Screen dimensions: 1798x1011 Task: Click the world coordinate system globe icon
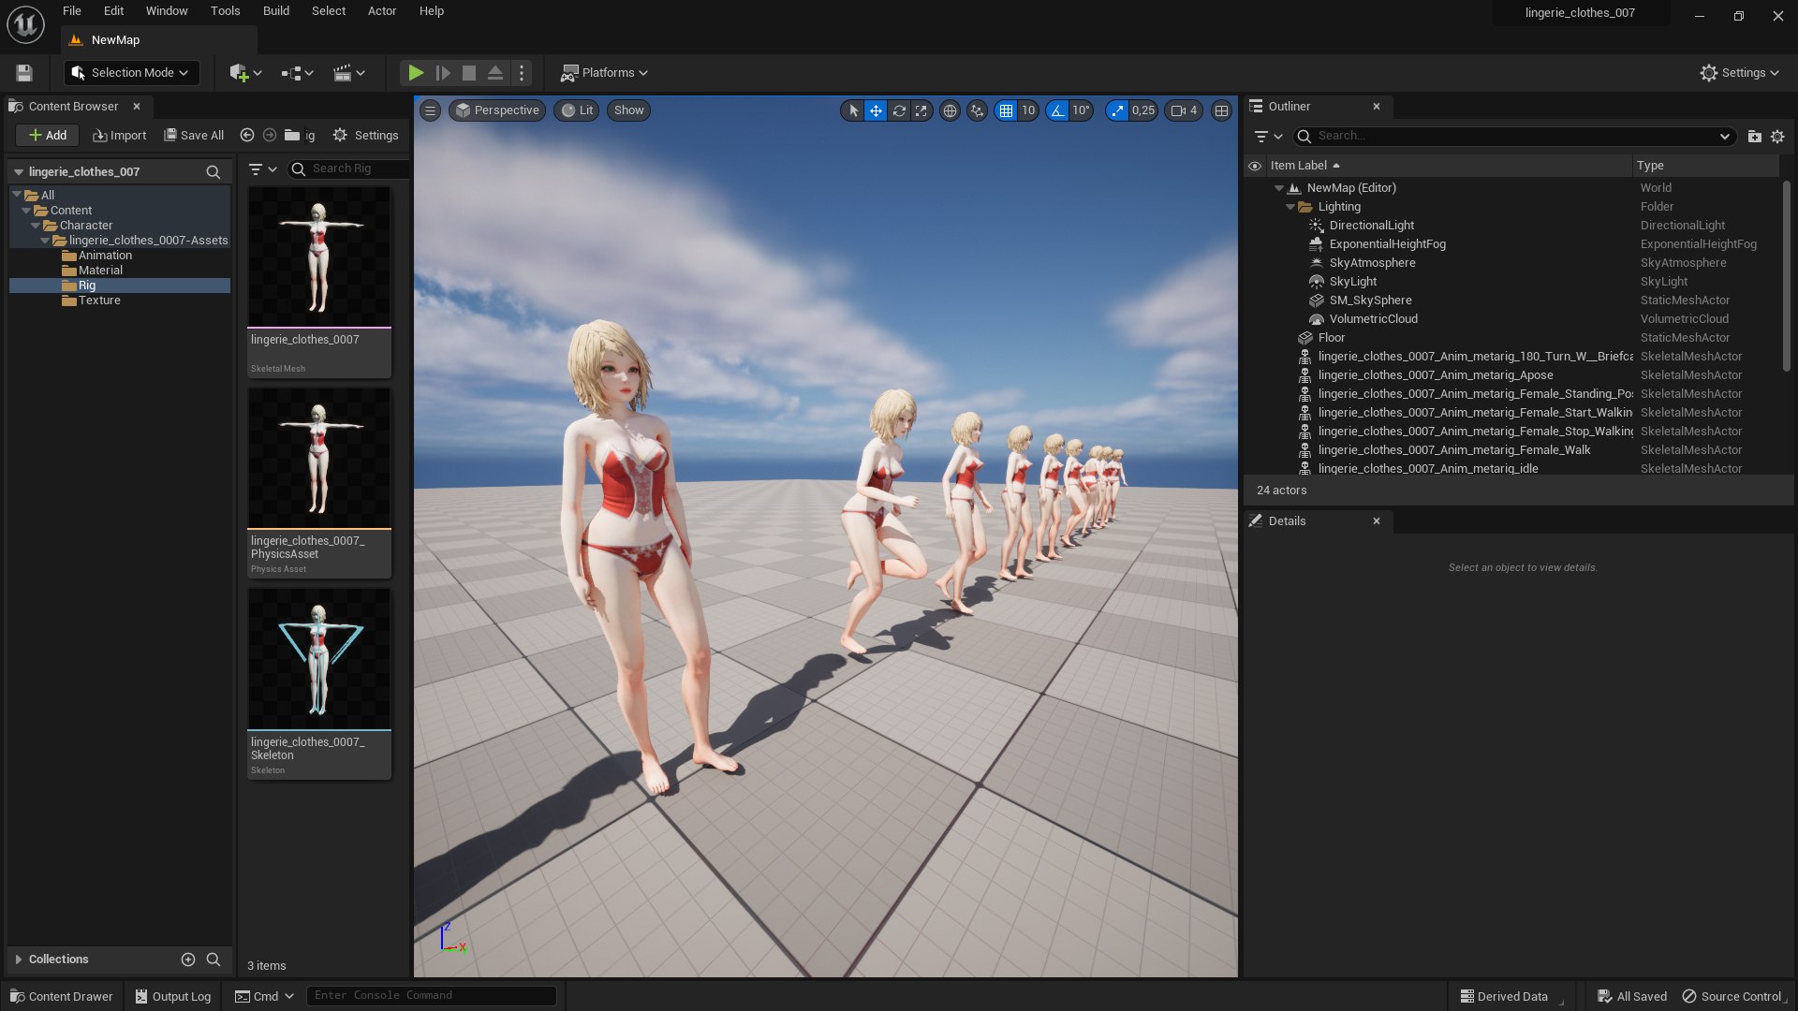pyautogui.click(x=950, y=110)
